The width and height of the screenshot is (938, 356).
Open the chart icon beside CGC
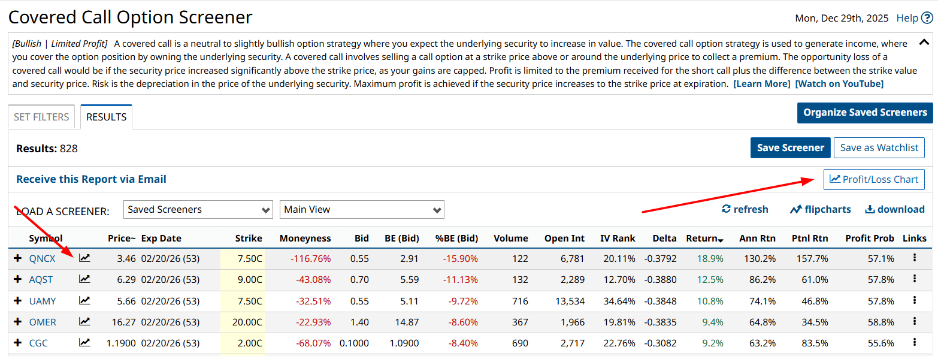coord(84,343)
